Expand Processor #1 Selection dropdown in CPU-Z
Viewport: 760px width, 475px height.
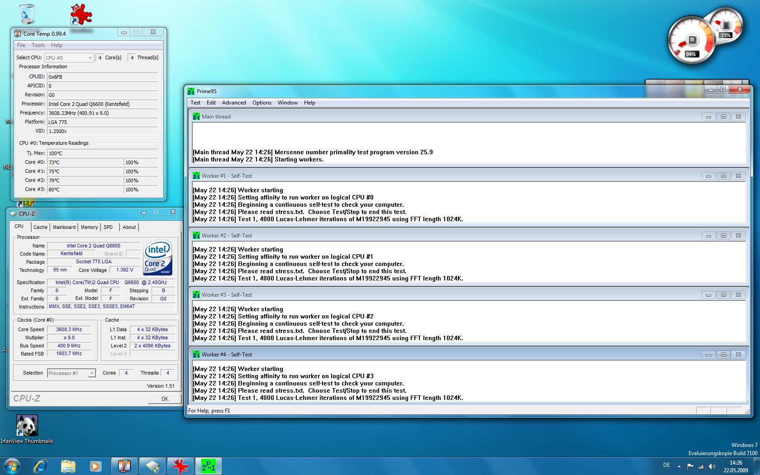click(x=71, y=373)
